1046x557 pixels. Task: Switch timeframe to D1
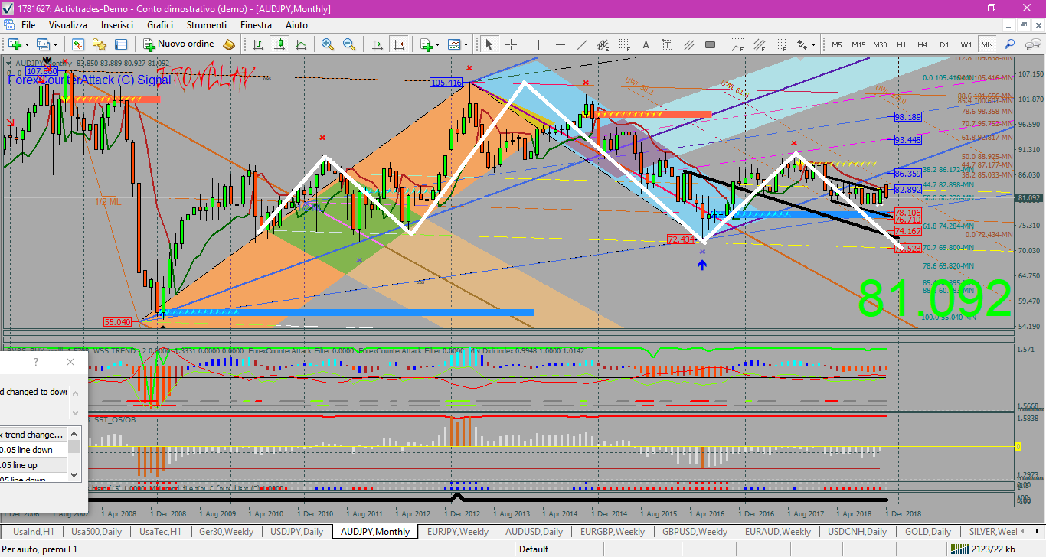click(944, 44)
